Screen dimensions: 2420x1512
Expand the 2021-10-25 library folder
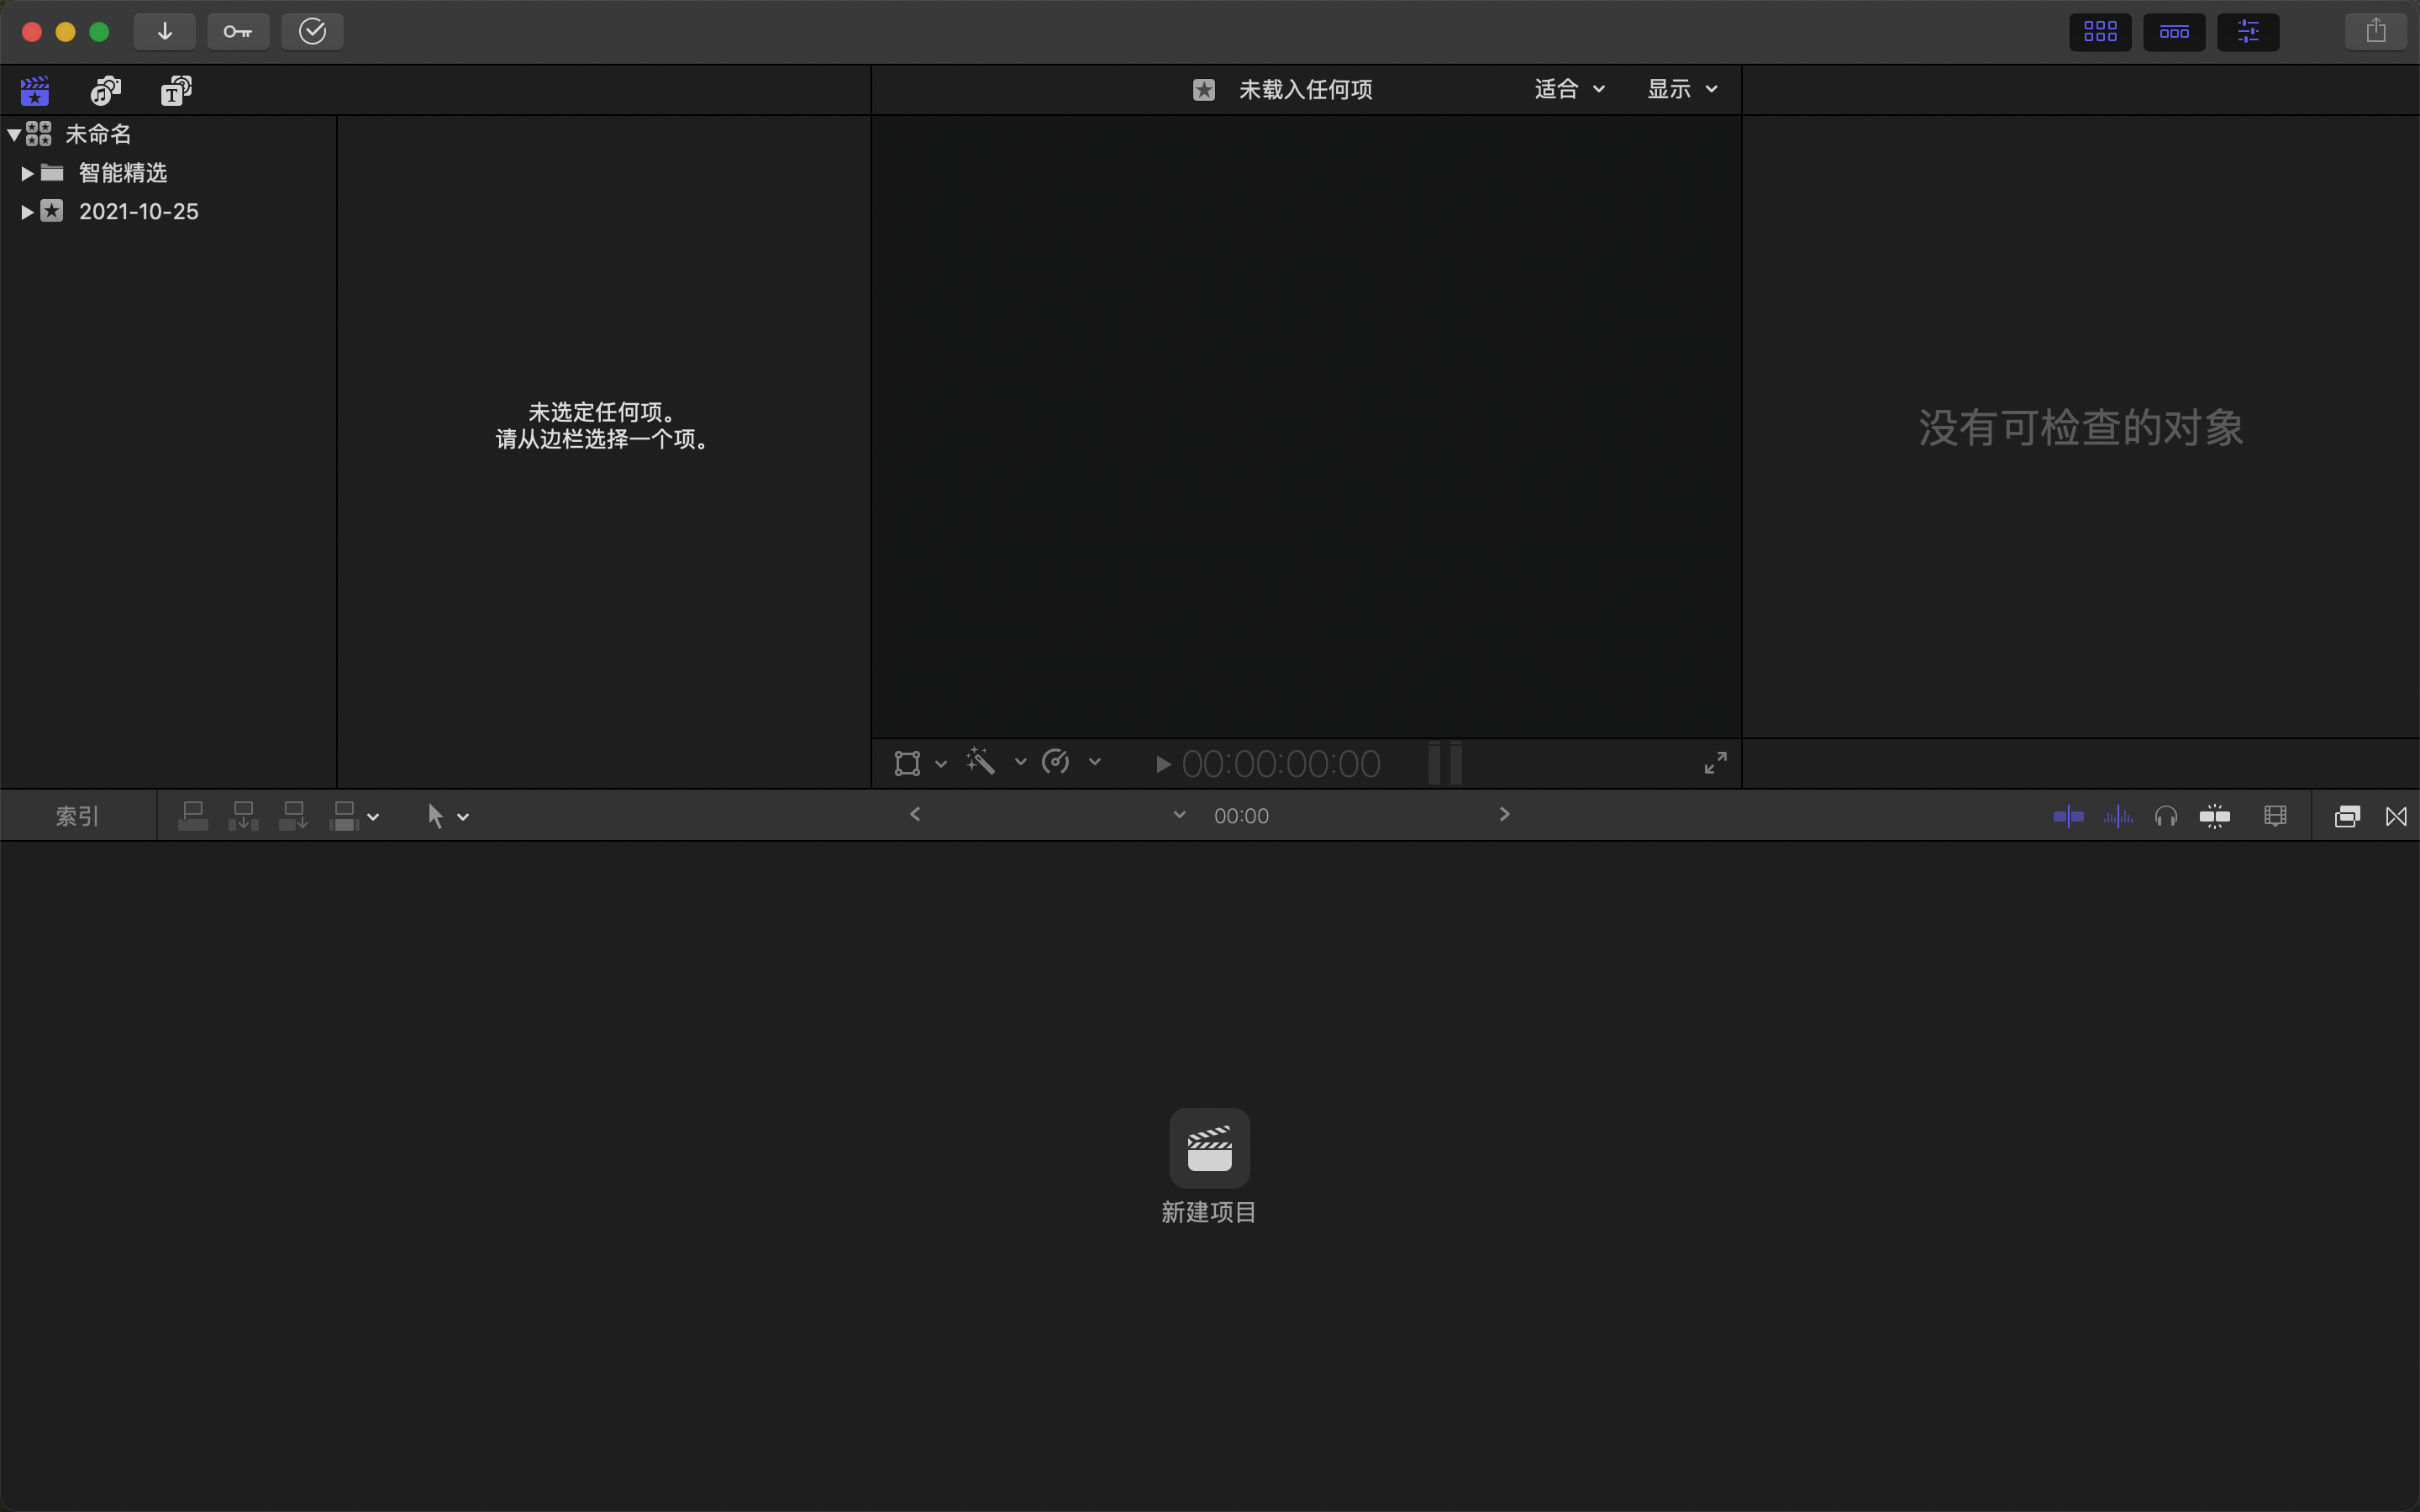coord(24,211)
